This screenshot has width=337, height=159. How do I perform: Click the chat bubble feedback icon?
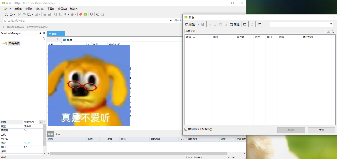point(102,14)
